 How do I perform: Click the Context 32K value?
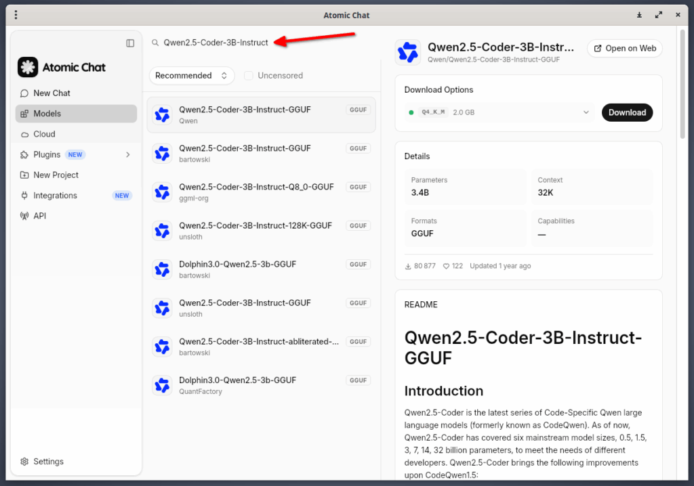click(546, 193)
